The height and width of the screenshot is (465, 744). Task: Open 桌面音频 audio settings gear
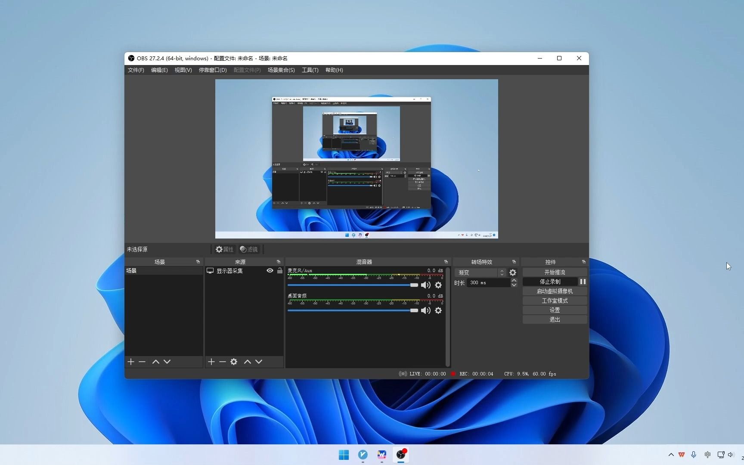click(438, 310)
